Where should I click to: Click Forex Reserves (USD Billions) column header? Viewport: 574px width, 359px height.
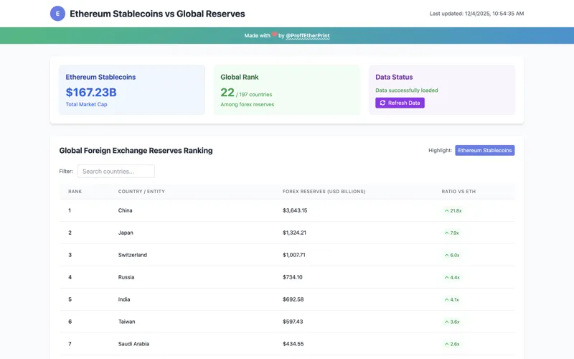point(324,191)
